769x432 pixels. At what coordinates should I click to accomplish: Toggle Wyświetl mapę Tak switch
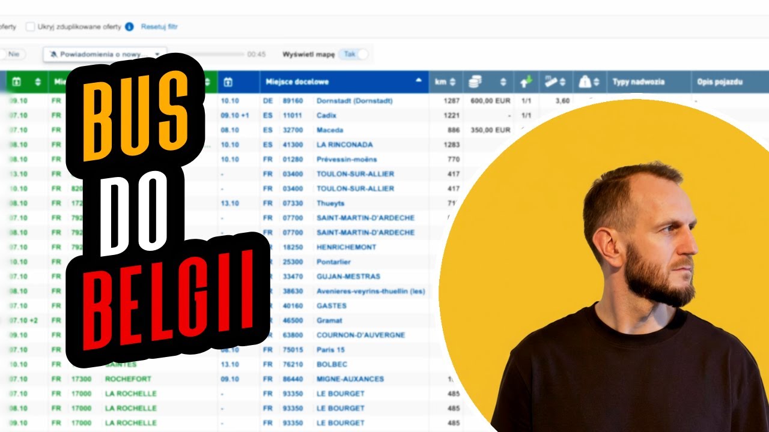pyautogui.click(x=353, y=54)
